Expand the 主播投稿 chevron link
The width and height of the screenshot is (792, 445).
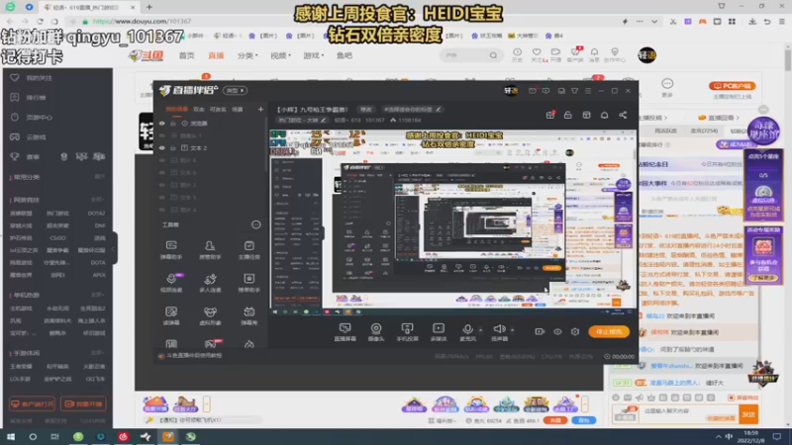coord(652,118)
